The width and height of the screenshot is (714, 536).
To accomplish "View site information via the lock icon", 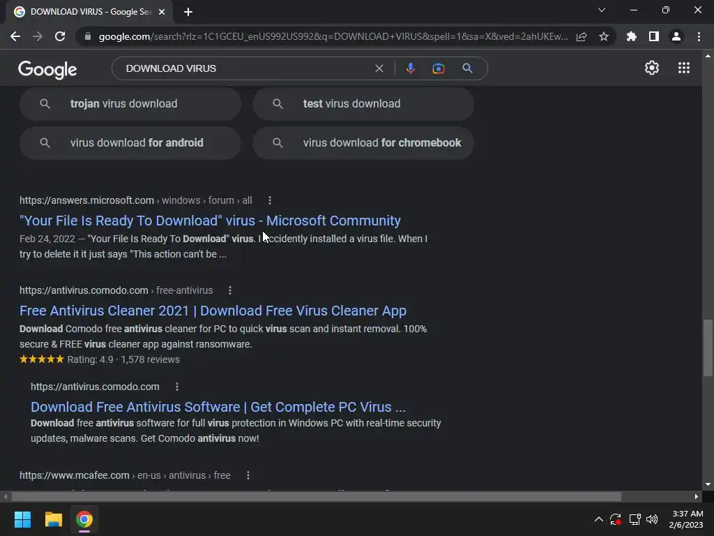I will click(x=88, y=36).
